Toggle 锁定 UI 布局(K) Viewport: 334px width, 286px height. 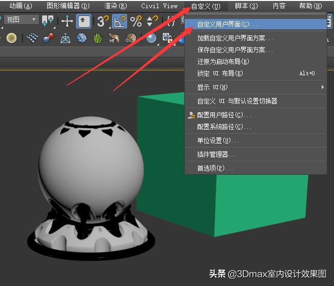tap(256, 73)
